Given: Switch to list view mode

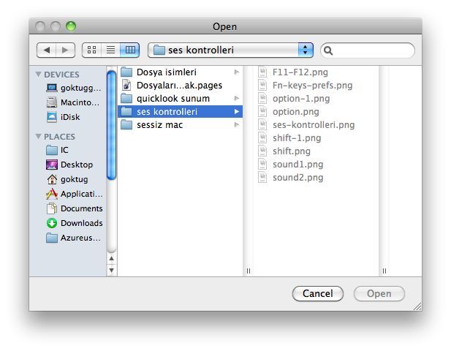Looking at the screenshot, I should (x=111, y=50).
